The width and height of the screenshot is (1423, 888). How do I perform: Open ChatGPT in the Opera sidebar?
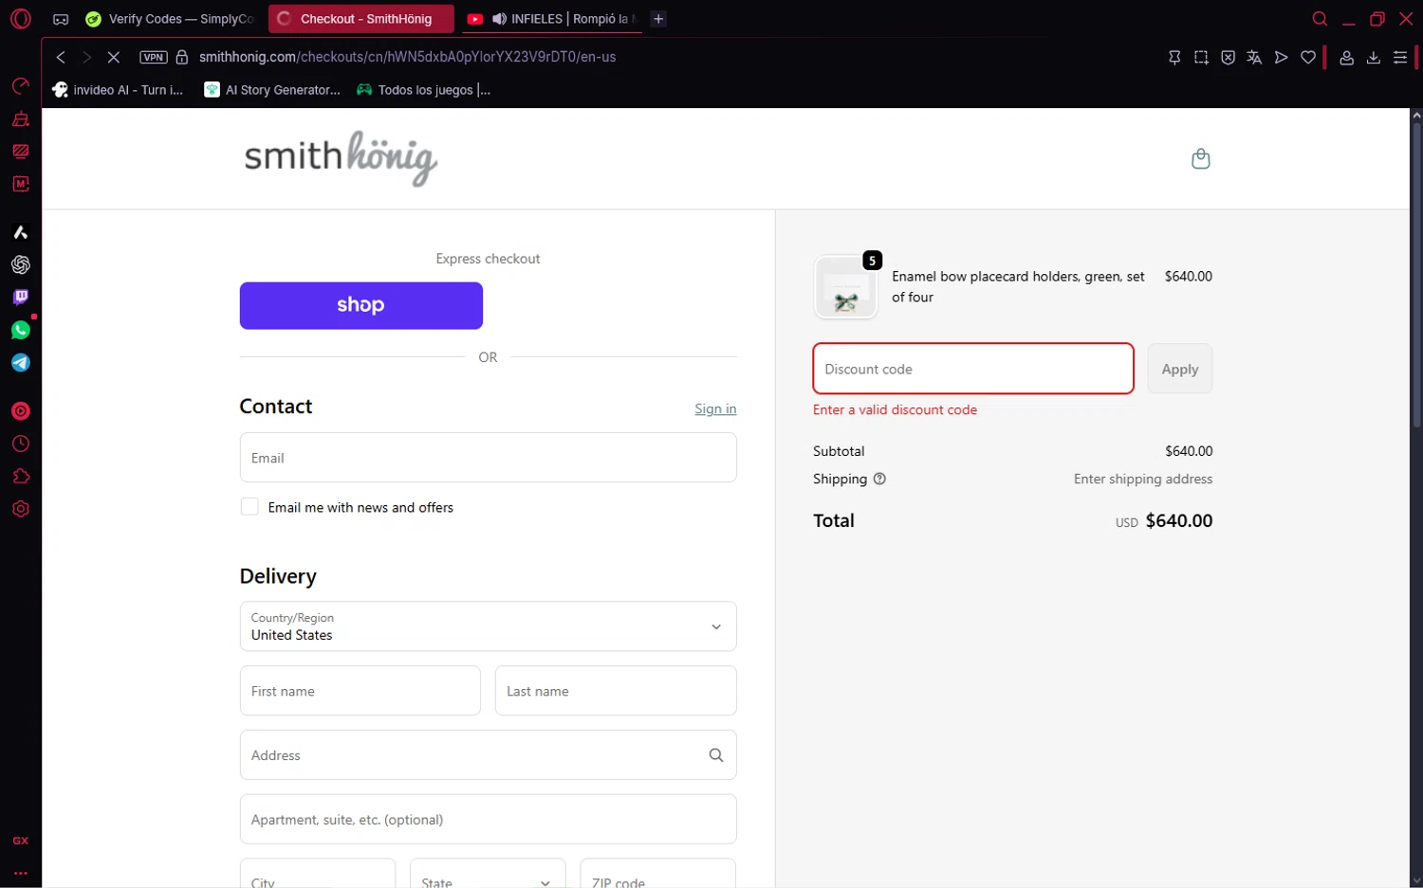click(20, 264)
